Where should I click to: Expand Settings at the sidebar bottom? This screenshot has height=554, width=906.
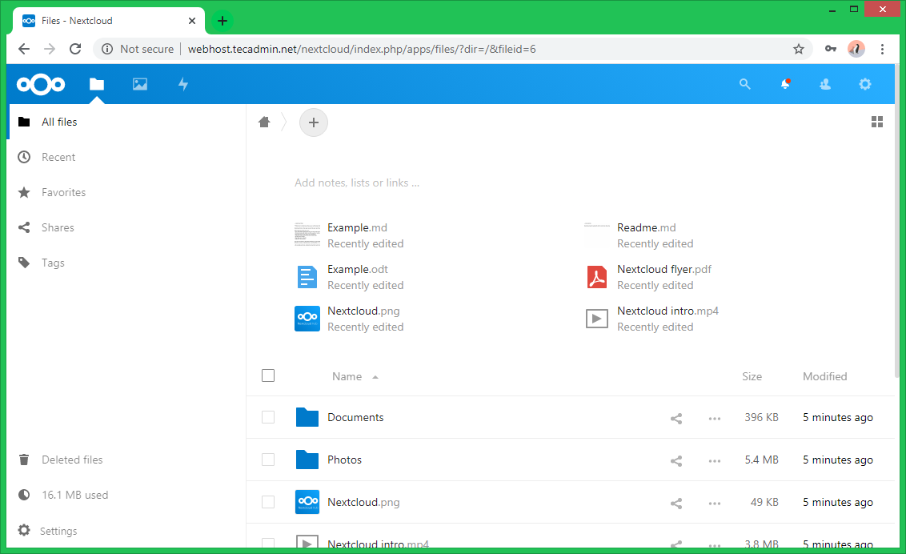coord(127,530)
